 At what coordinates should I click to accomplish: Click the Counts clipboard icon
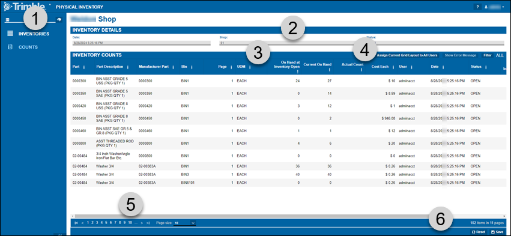click(x=10, y=47)
